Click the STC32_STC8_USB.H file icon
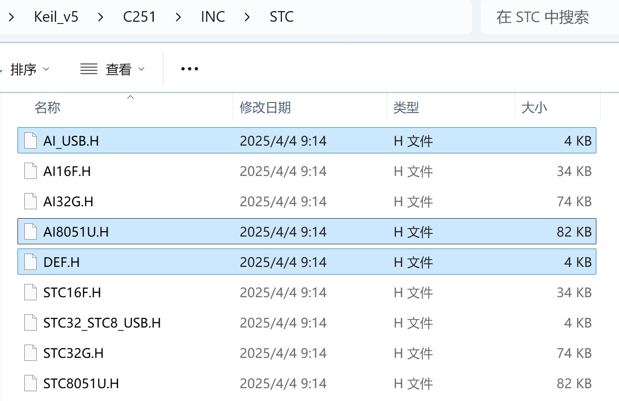619x401 pixels. (x=30, y=322)
